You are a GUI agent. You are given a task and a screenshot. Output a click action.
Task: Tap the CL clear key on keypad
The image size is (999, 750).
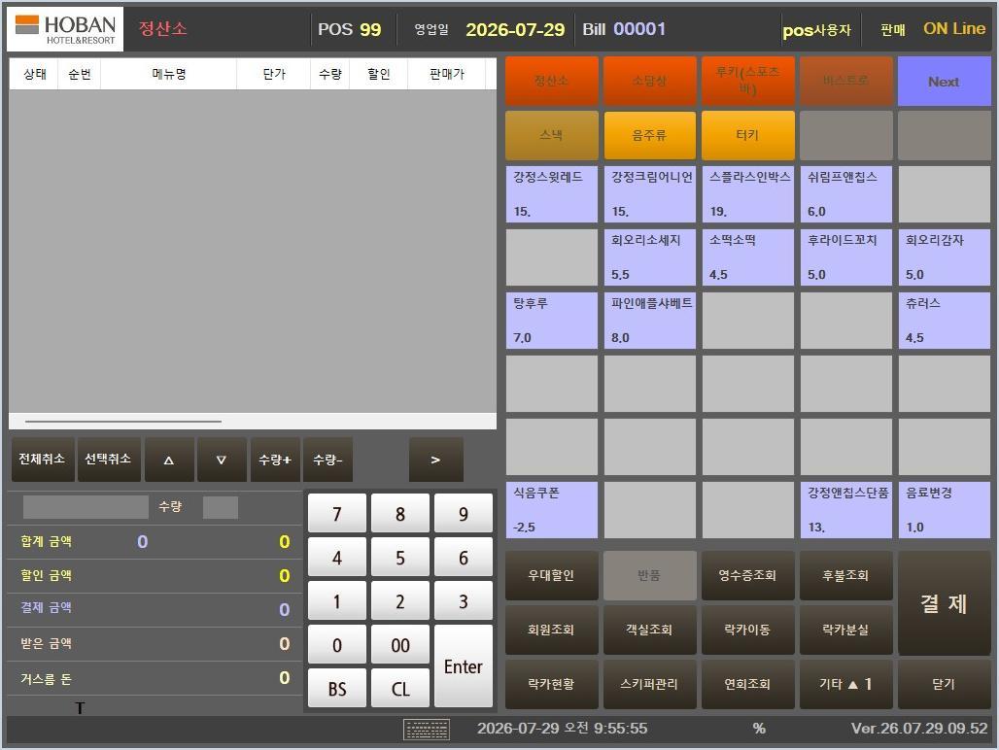400,689
